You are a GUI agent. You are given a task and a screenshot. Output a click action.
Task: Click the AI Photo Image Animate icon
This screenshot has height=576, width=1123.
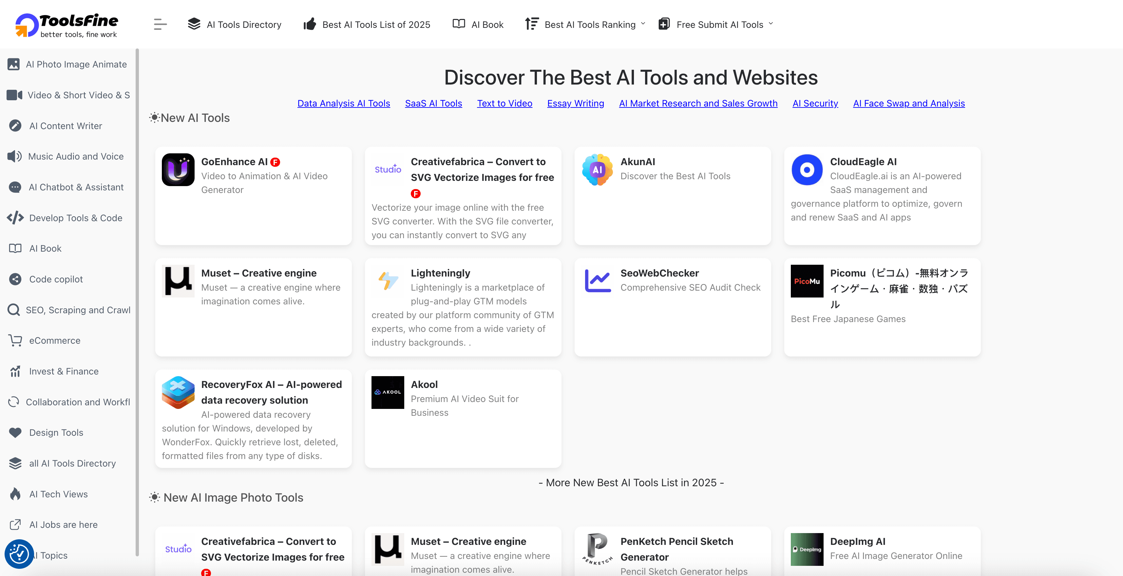tap(13, 65)
